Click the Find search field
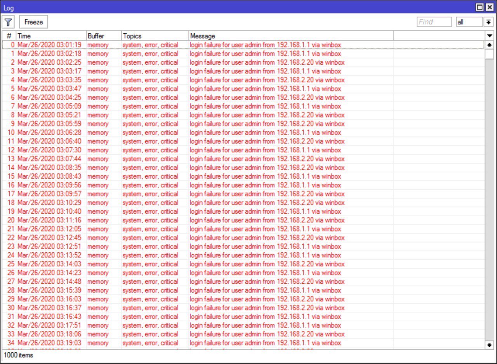 434,22
